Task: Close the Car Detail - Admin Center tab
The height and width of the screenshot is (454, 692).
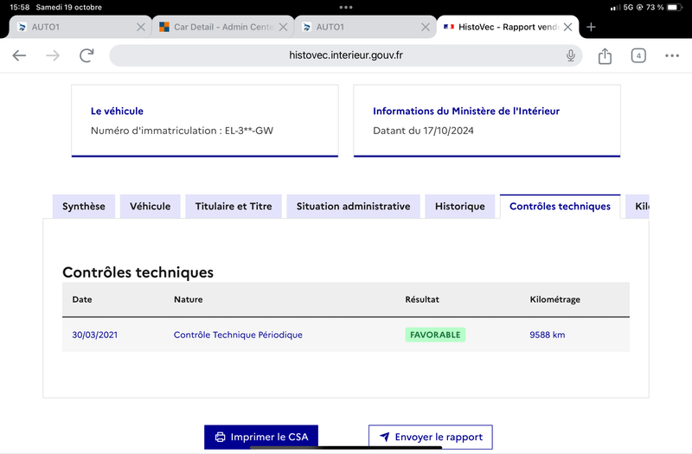Action: [284, 28]
